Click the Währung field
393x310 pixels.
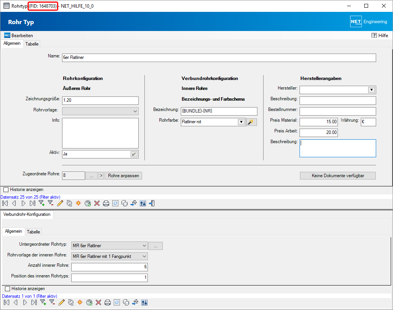[x=368, y=122]
